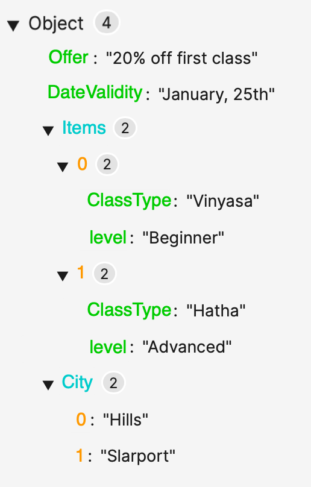Select the "20% off first class" value

coord(182,58)
